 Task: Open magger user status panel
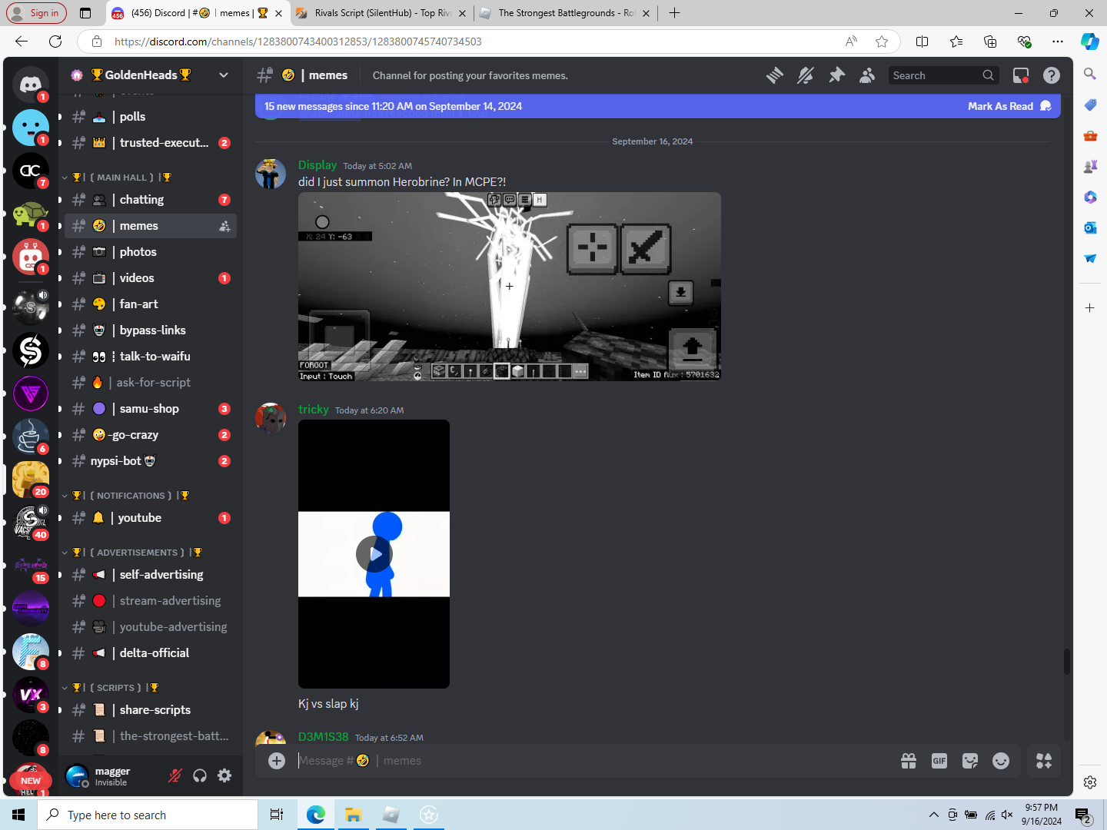coord(110,776)
